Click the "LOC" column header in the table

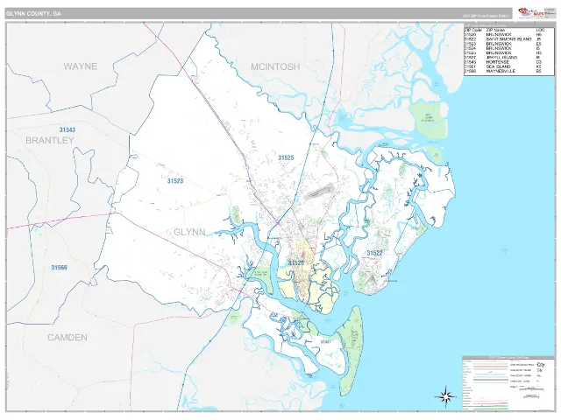pos(540,31)
